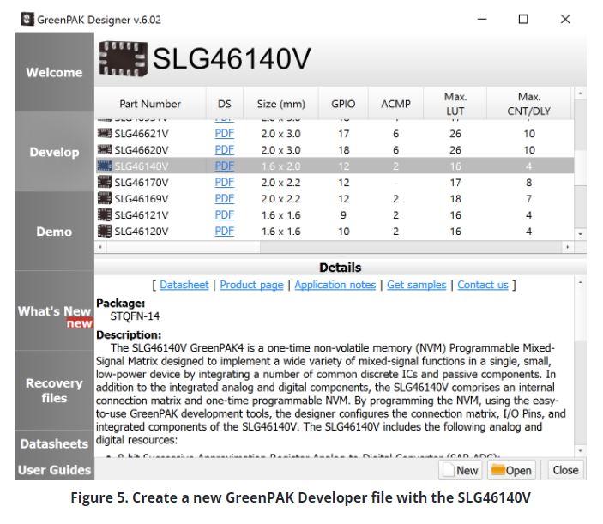
Task: Click the parts table scroll down arrow
Action: click(580, 234)
